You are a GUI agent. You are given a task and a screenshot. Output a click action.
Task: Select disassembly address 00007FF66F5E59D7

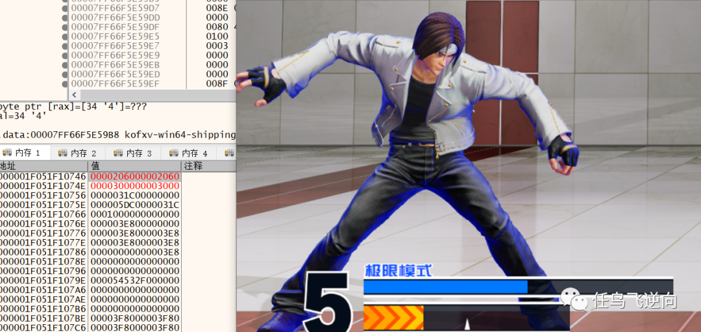(x=116, y=8)
